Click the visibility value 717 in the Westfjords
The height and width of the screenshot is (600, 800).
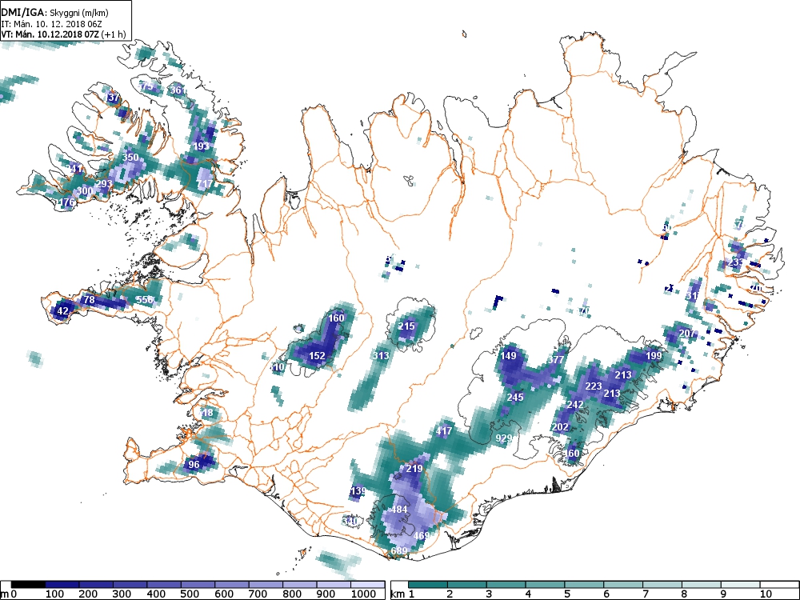pos(205,183)
